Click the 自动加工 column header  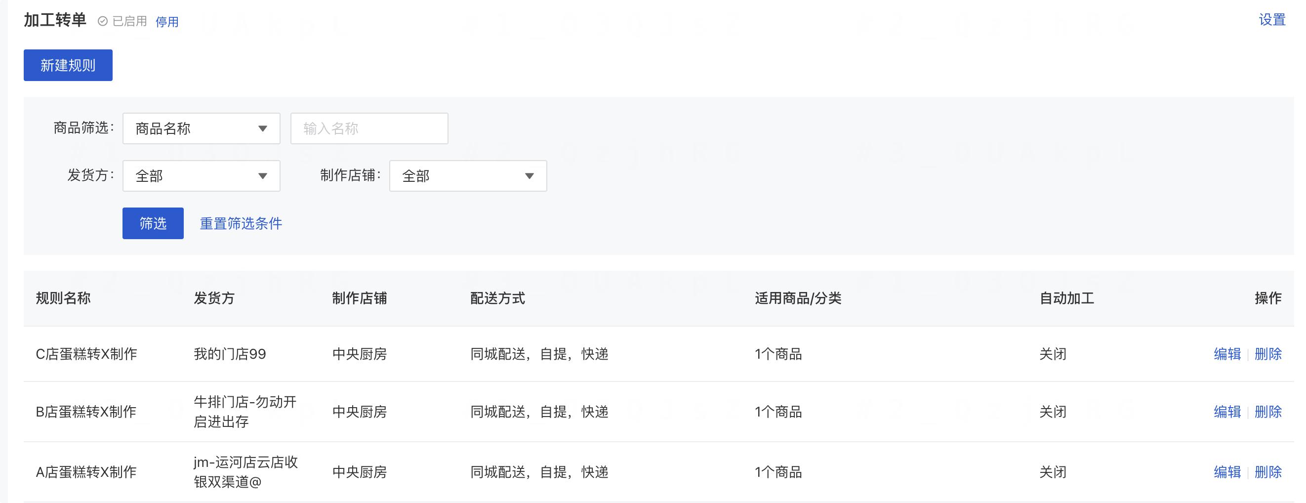[x=1066, y=298]
